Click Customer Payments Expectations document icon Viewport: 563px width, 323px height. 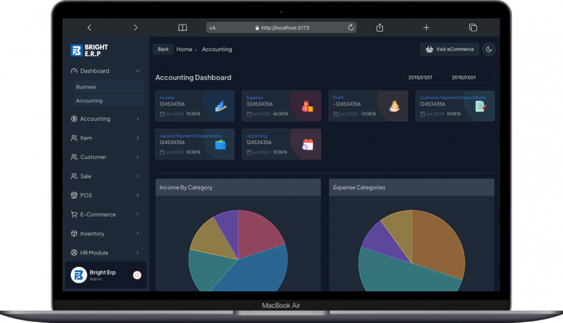[481, 106]
